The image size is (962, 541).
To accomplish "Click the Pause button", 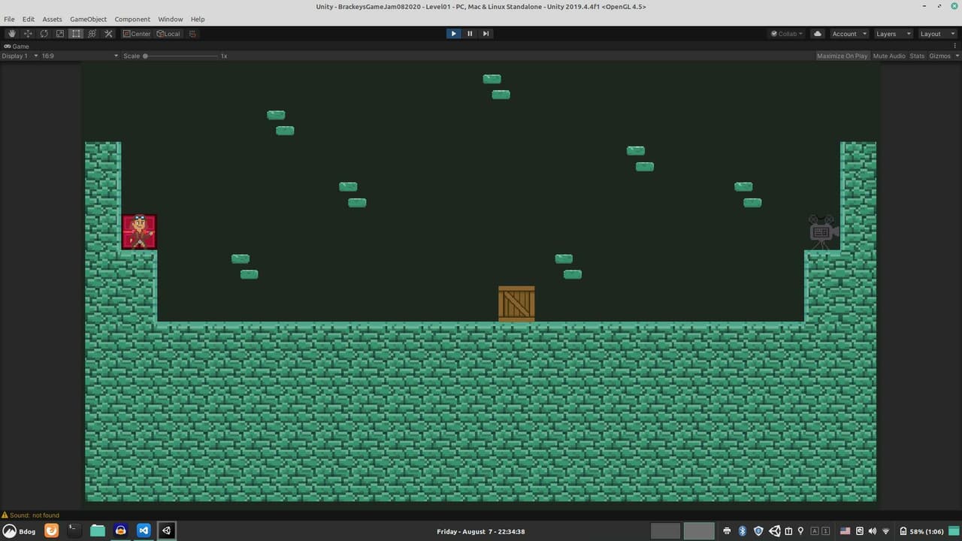I will (470, 34).
